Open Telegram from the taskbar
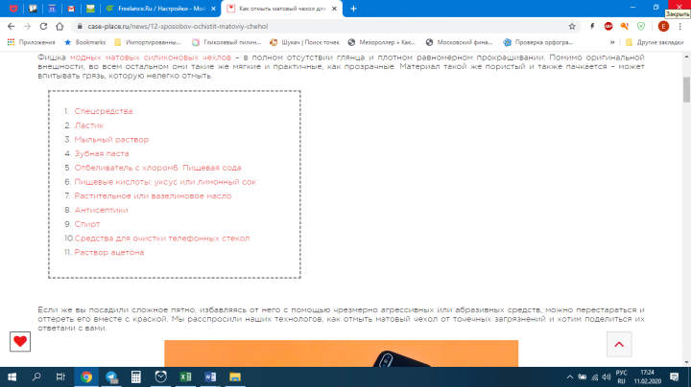 (x=111, y=376)
